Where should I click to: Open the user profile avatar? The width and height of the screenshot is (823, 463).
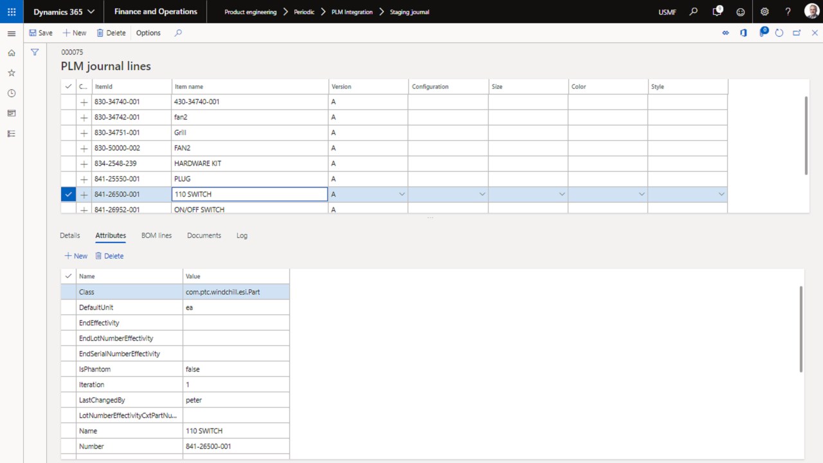(x=811, y=12)
